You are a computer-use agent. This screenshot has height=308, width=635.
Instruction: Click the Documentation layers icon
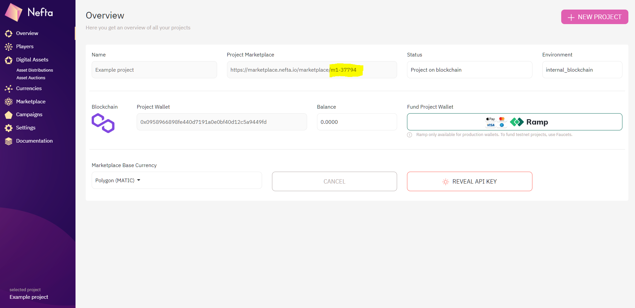click(9, 141)
